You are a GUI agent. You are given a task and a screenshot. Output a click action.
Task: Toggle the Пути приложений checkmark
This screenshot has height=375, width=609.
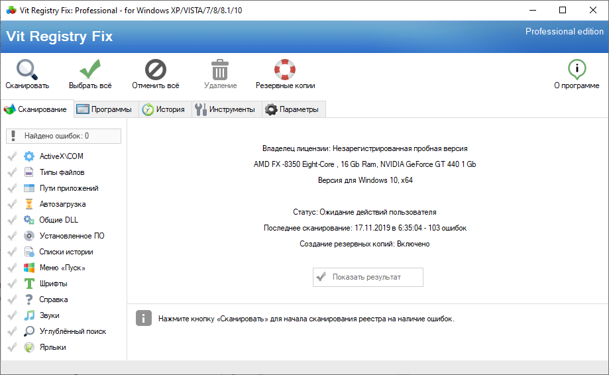(x=12, y=188)
